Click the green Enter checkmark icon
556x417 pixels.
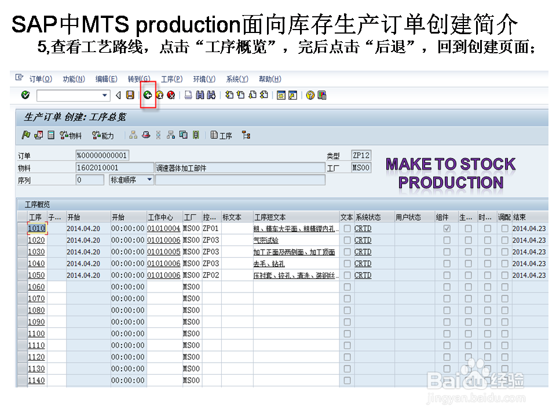point(25,94)
